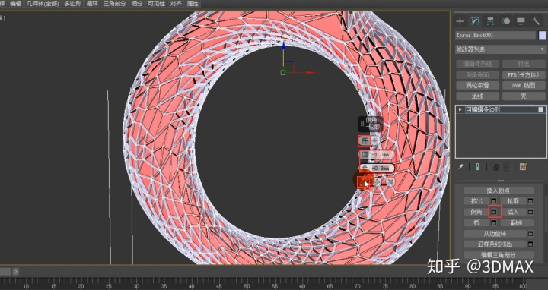
Task: Open the Display panel tab
Action: coord(521,21)
